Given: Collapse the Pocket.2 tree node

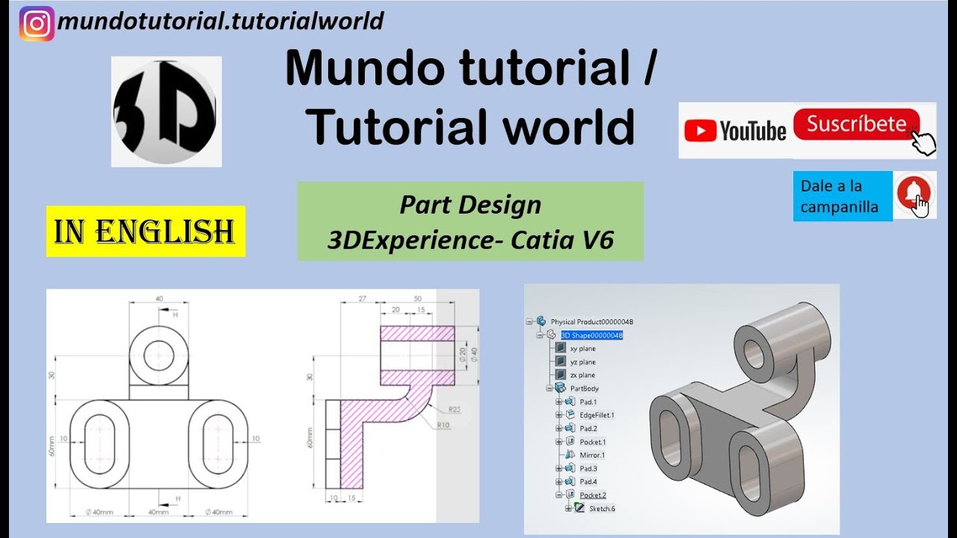Looking at the screenshot, I should [559, 495].
